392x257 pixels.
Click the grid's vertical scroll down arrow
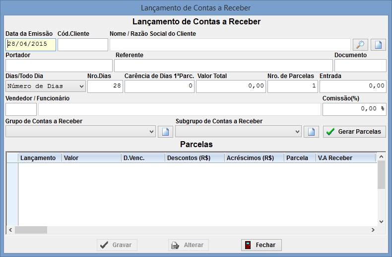click(381, 221)
